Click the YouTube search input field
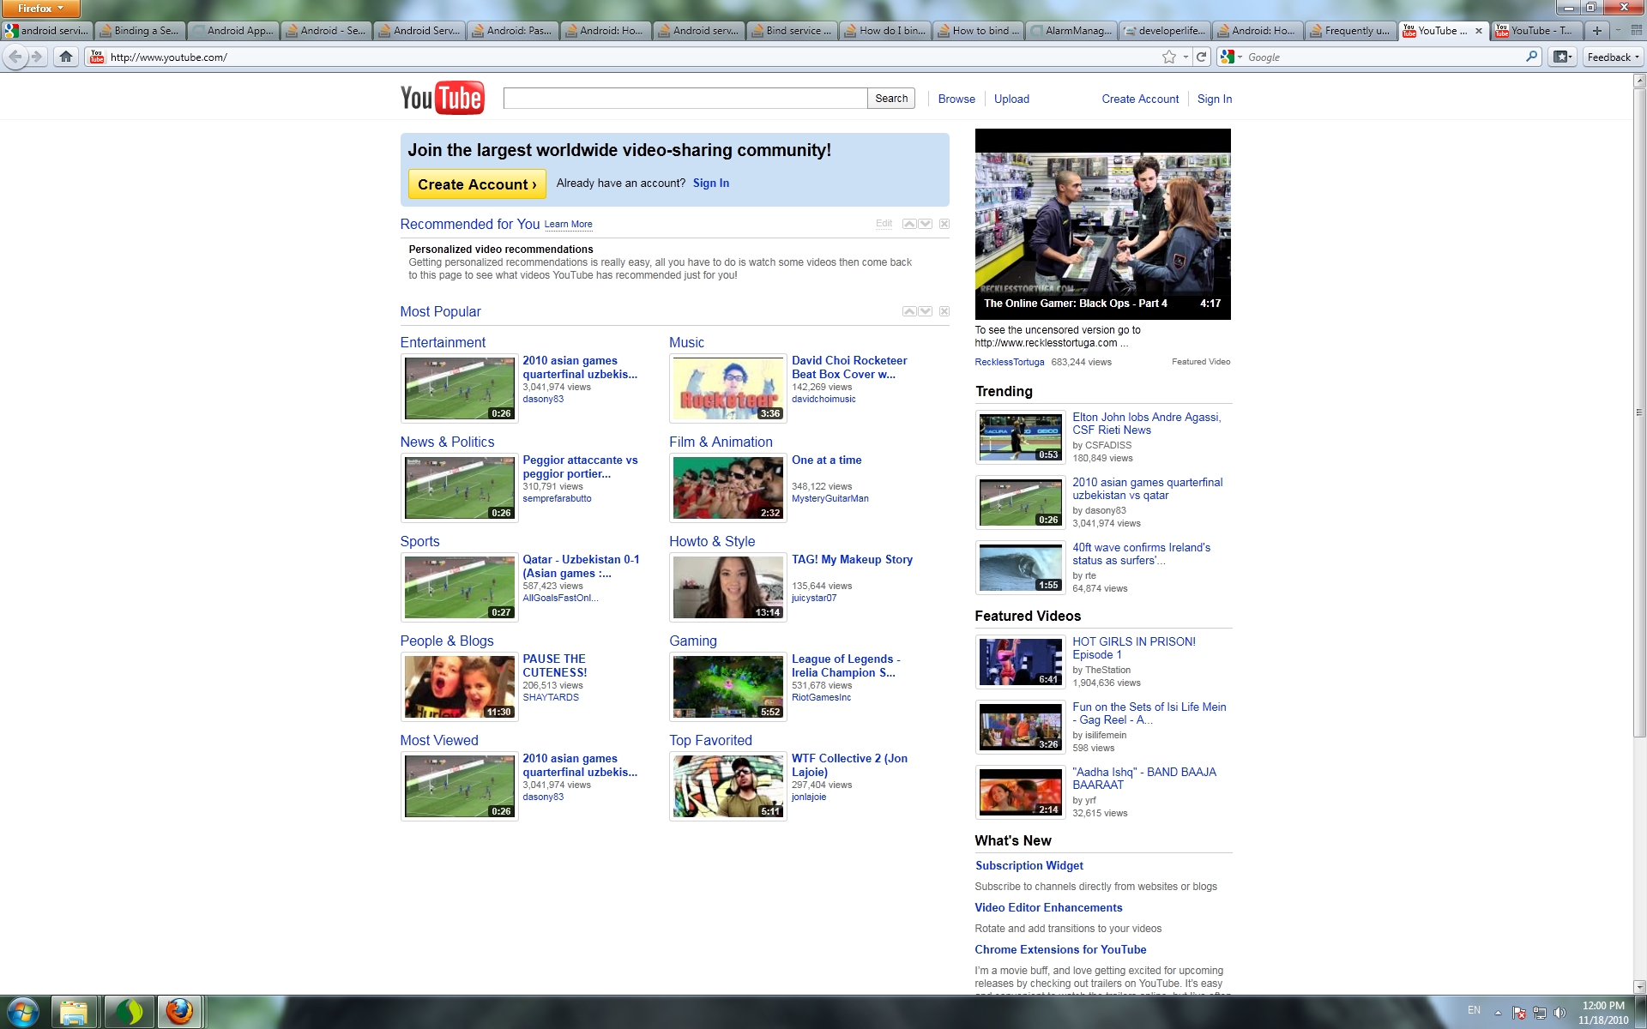 coord(685,99)
